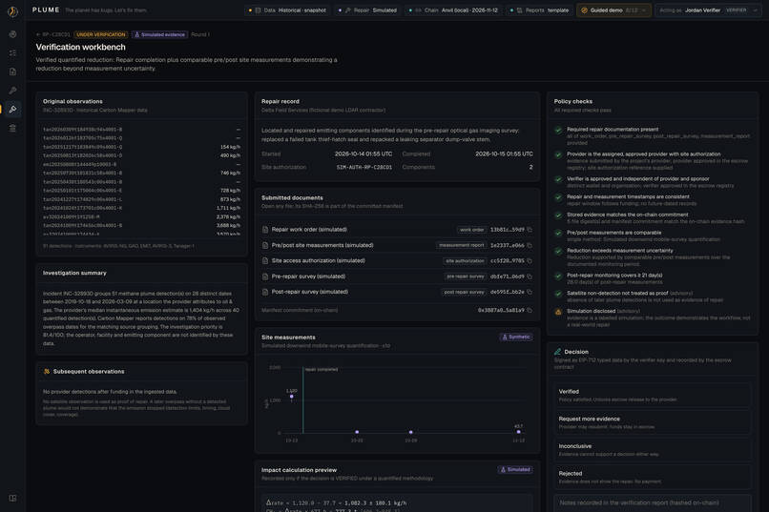Click the 37.7 data point on chart
This screenshot has height=512, width=769.
coord(518,432)
